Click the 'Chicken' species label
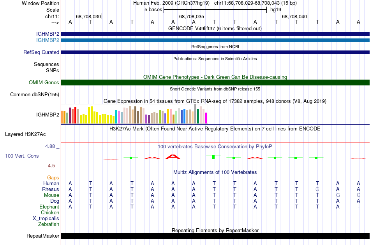370x245 pixels. pyautogui.click(x=50, y=213)
